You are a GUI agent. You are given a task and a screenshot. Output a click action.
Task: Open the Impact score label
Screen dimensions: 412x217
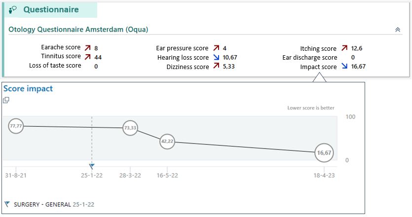318,67
